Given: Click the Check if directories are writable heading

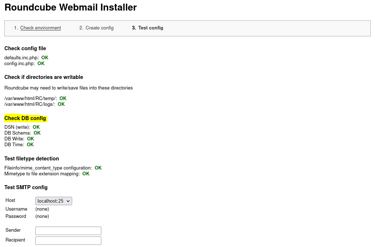Looking at the screenshot, I should click(x=44, y=77).
